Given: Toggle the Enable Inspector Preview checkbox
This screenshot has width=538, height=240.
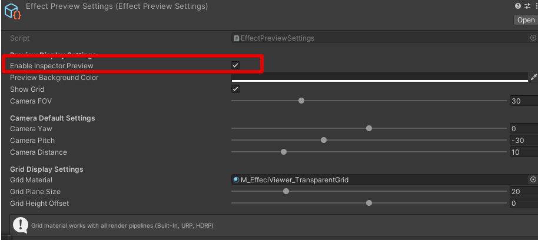Looking at the screenshot, I should click(x=235, y=65).
